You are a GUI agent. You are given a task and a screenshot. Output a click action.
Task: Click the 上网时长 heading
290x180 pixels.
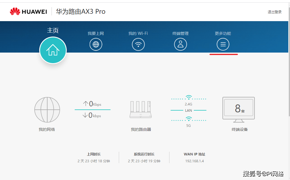click(x=94, y=154)
